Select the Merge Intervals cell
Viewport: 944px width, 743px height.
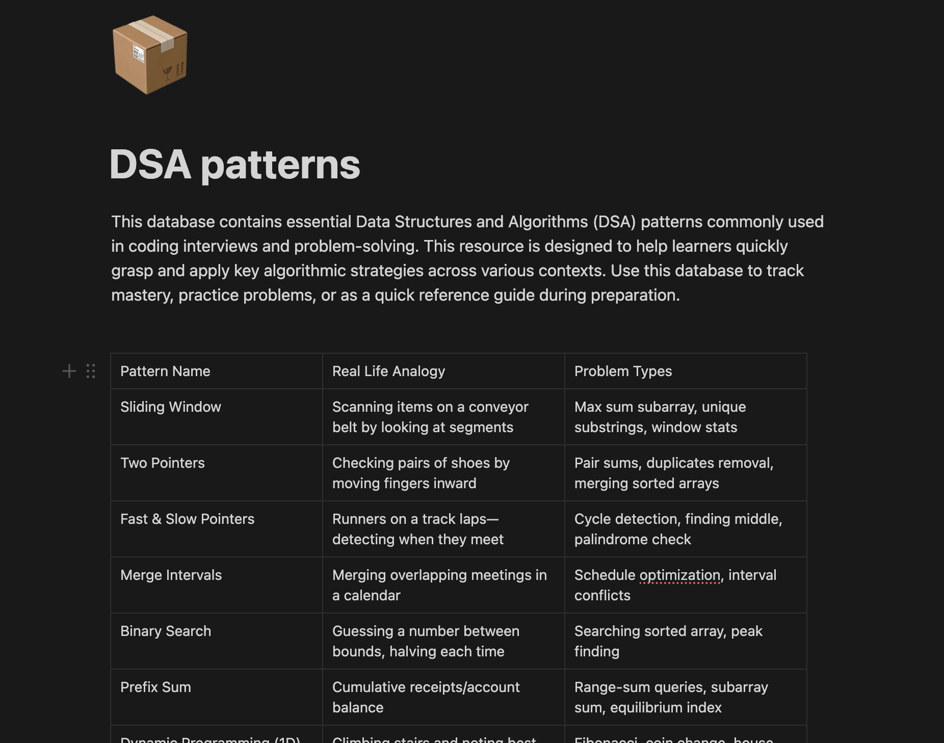[x=171, y=575]
